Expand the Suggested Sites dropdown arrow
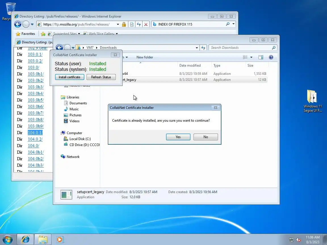The height and width of the screenshot is (245, 327). [x=79, y=34]
